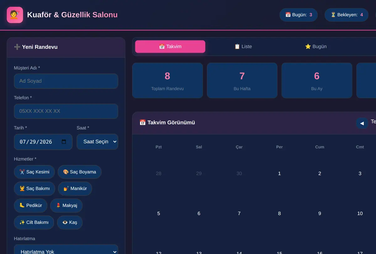
Task: Click greyed-out day 28 in the calendar
Action: 159,174
